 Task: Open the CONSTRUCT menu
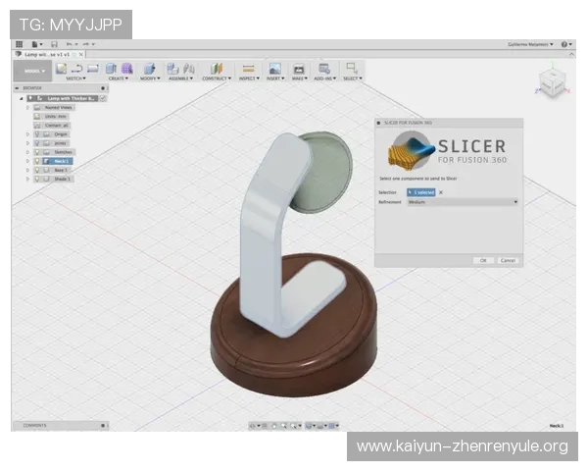click(217, 78)
